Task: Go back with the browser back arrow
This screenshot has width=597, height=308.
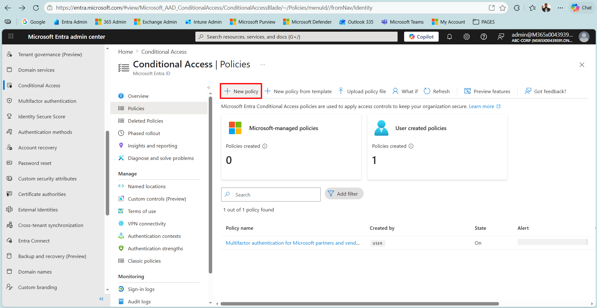Action: (x=8, y=8)
